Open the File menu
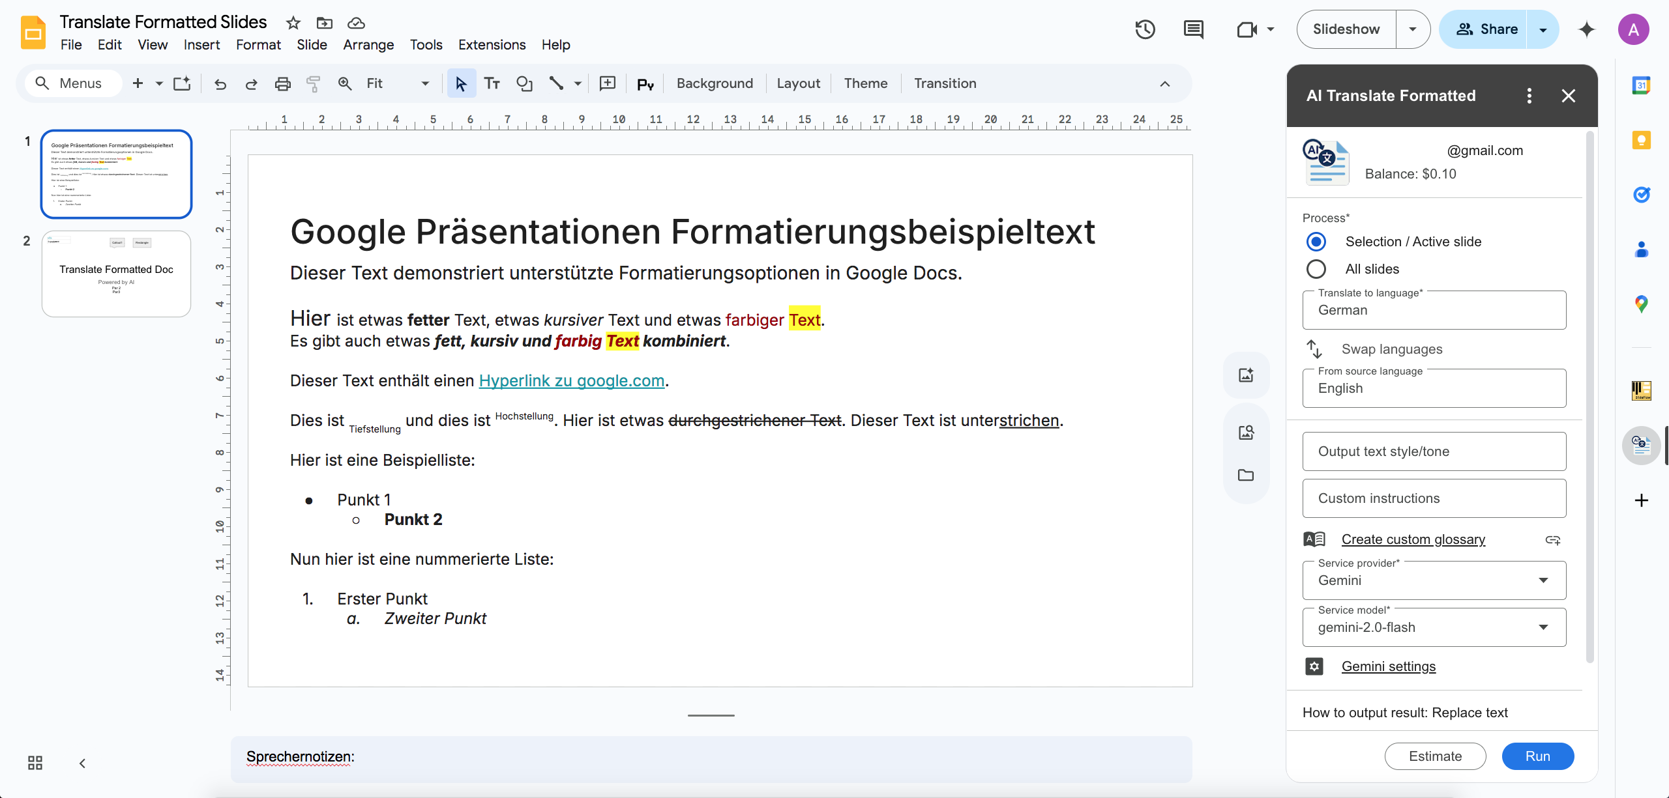The image size is (1669, 798). point(71,45)
